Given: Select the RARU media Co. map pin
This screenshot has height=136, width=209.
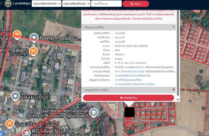Looking at the screenshot, I should [x=34, y=37].
